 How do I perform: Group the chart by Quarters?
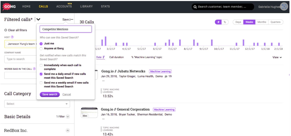pyautogui.click(x=276, y=22)
